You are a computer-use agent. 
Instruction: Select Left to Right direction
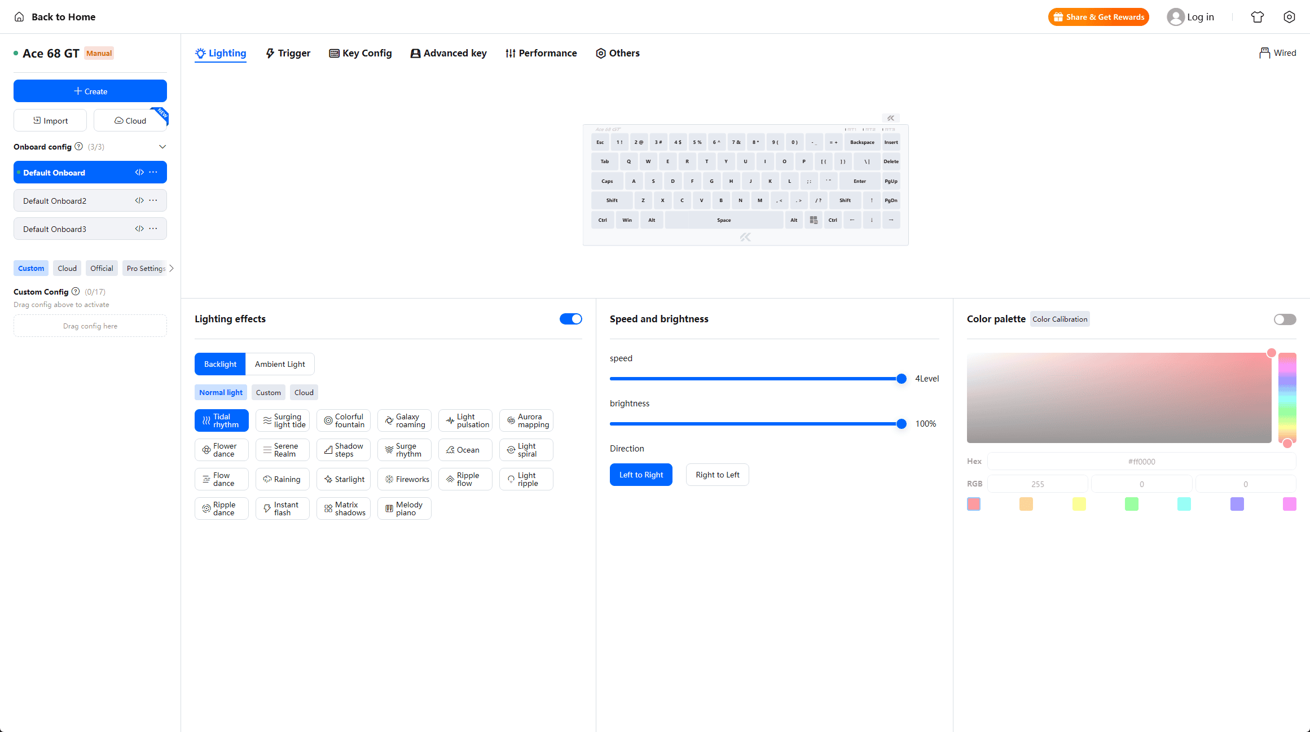641,475
